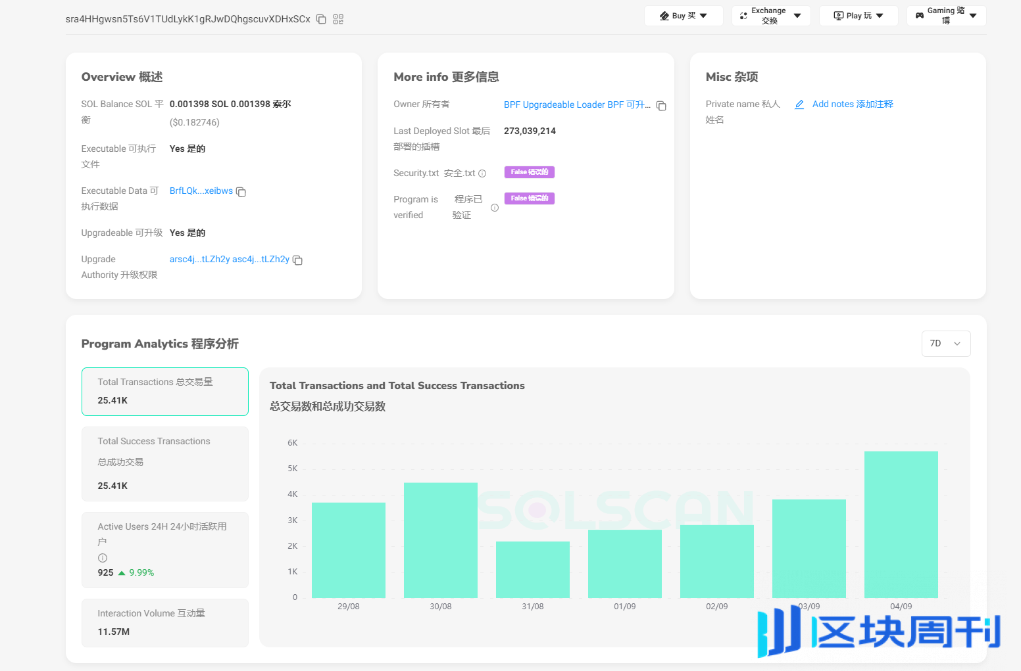This screenshot has height=671, width=1021.
Task: Click the 01/09 chart bar
Action: click(625, 564)
